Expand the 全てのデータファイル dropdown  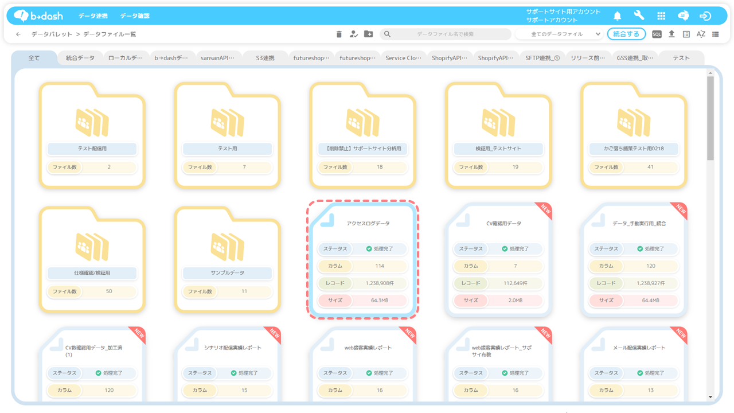(560, 34)
